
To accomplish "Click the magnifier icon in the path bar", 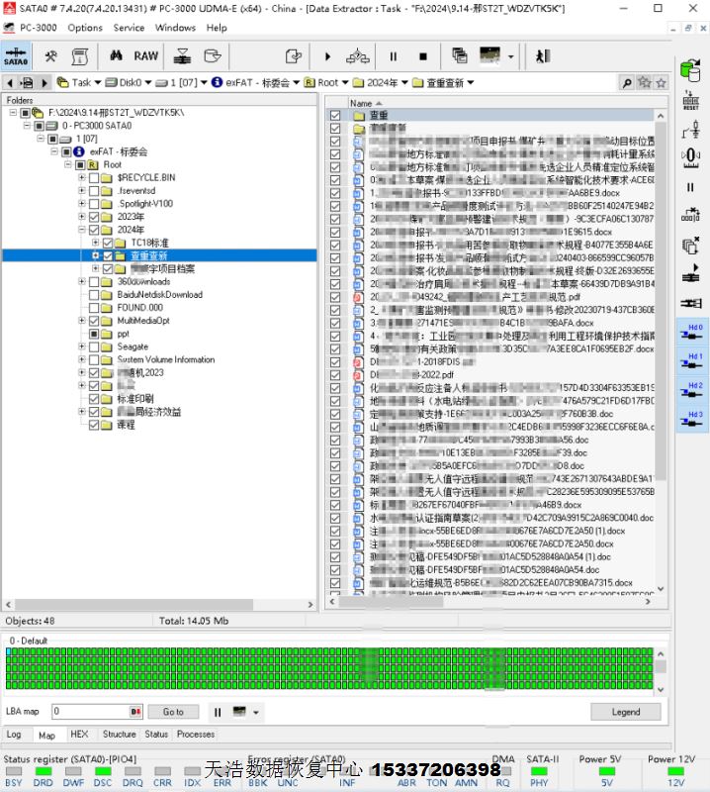I will pyautogui.click(x=626, y=83).
